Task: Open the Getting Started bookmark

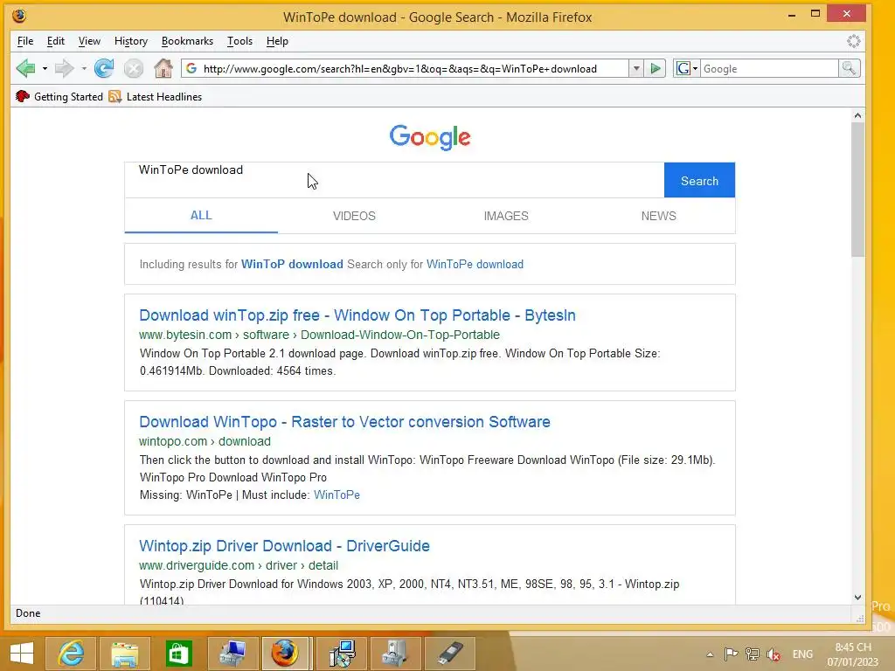Action: [59, 96]
